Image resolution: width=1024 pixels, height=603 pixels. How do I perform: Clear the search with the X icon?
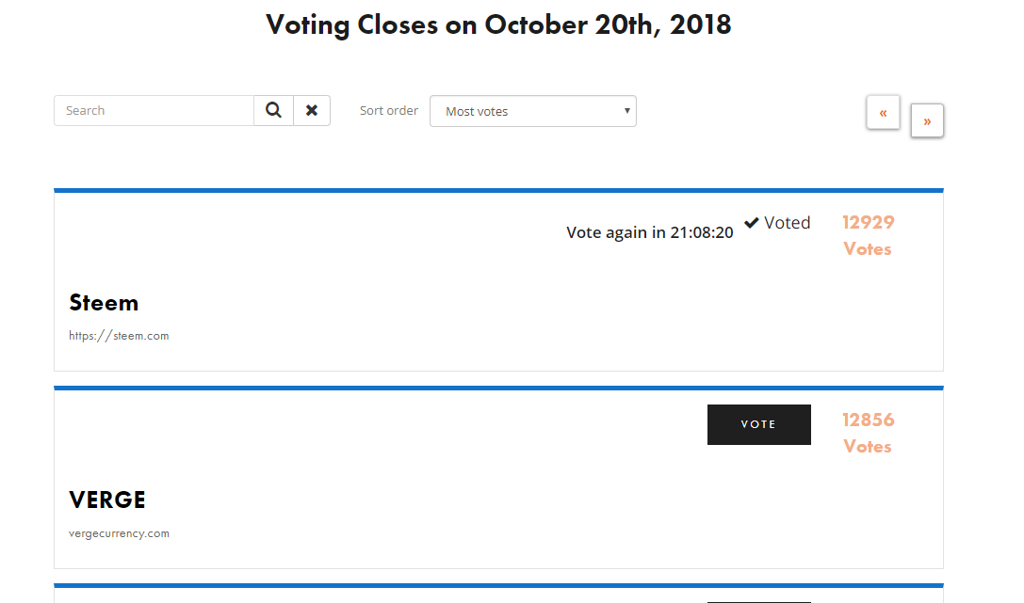[312, 110]
